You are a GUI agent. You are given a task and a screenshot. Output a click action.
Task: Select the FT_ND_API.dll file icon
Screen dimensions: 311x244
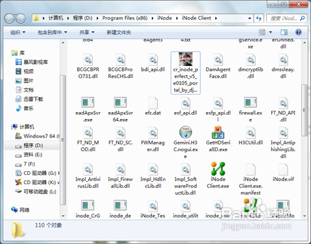283,103
